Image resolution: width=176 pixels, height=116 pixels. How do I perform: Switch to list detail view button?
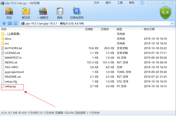click(x=16, y=23)
